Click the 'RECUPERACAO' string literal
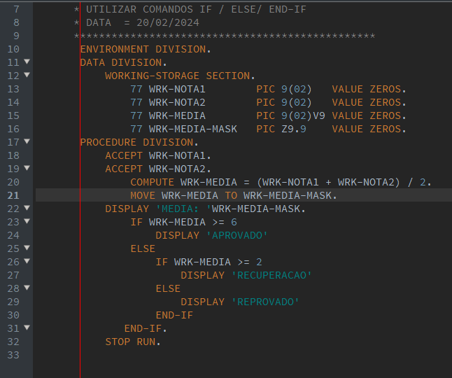Screen dimensions: 452x378 tap(271, 275)
